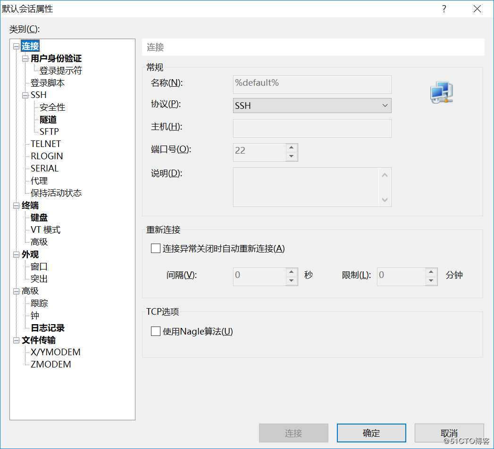This screenshot has width=494, height=449.
Task: Select 连接 in the category tree
Action: (x=30, y=46)
